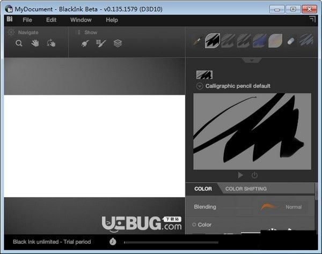This screenshot has height=254, width=322.
Task: Toggle the Color radio circle
Action: pos(194,225)
